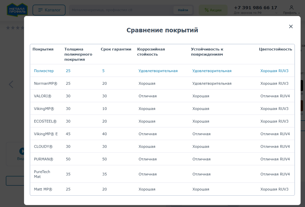Click the Покрытия column header
The image size is (305, 207).
(x=43, y=49)
